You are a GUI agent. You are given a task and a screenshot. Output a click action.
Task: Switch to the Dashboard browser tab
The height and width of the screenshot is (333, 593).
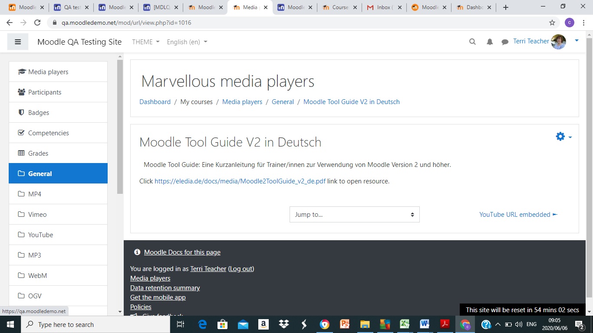pyautogui.click(x=473, y=7)
